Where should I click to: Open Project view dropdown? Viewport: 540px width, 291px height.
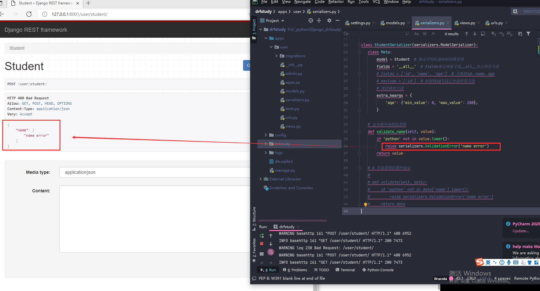pos(272,21)
